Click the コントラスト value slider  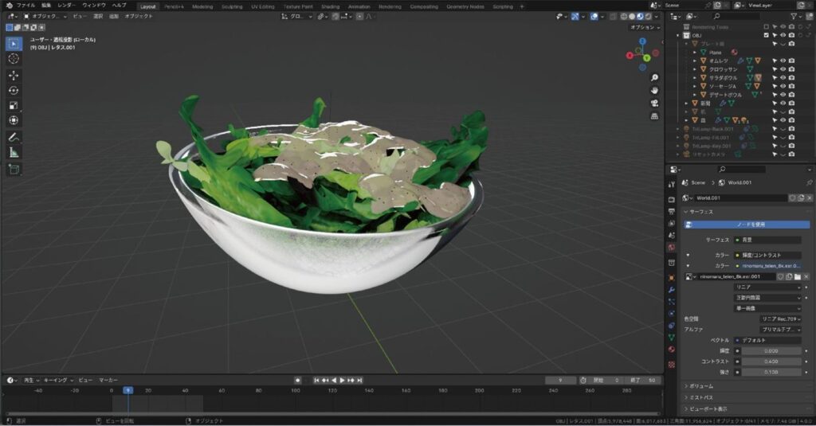click(x=771, y=362)
